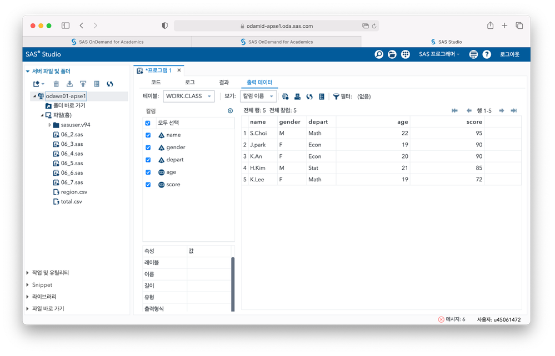This screenshot has height=356, width=555.
Task: Reload the page in Safari address bar
Action: [374, 26]
